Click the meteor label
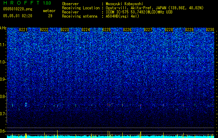218x138 pixels. [49, 11]
